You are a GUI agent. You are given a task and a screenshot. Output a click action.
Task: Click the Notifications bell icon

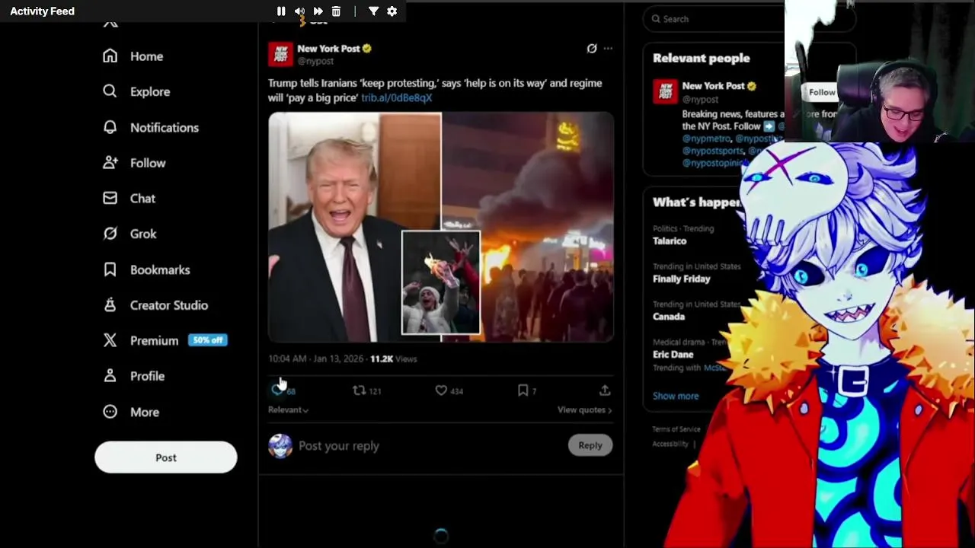pos(110,127)
